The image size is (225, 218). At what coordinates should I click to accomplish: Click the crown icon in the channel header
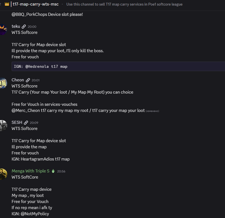[7, 4]
